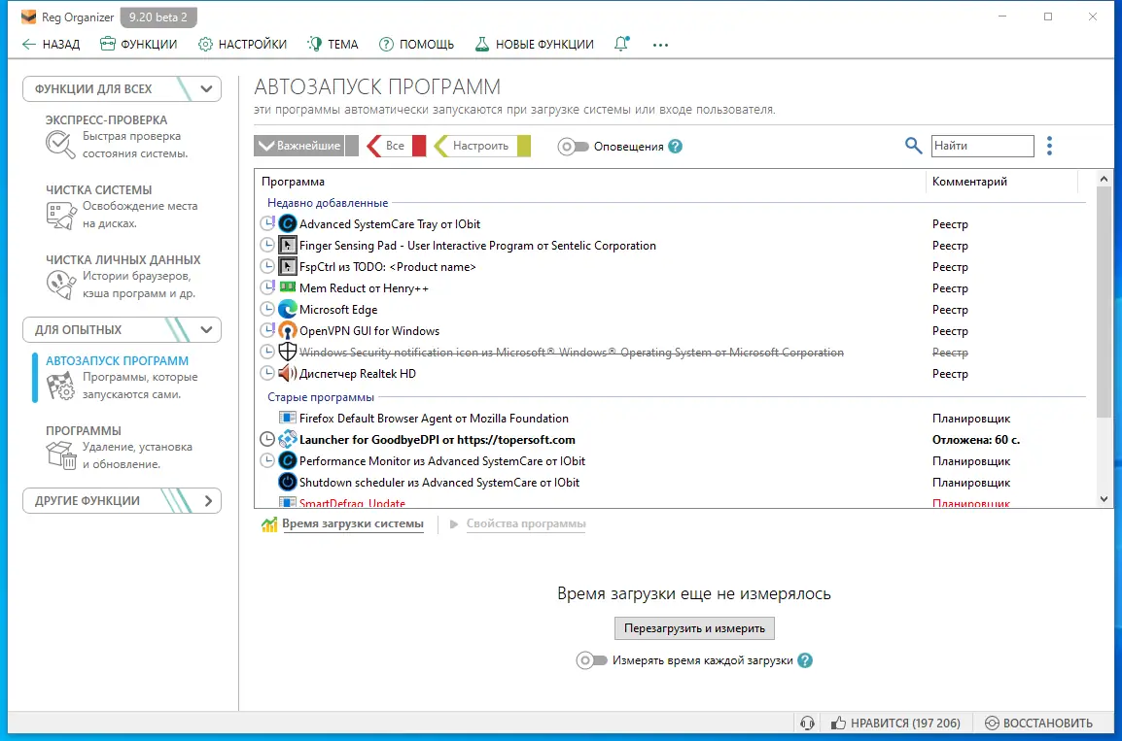Click the Экспресс-проверка sidebar icon
The height and width of the screenshot is (741, 1122).
click(x=60, y=145)
